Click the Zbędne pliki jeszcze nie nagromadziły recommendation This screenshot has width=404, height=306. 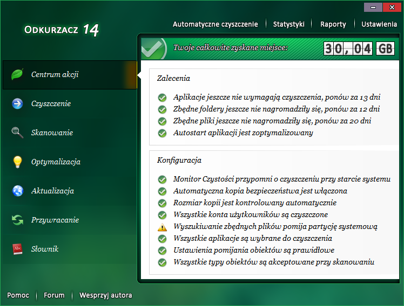coord(272,121)
